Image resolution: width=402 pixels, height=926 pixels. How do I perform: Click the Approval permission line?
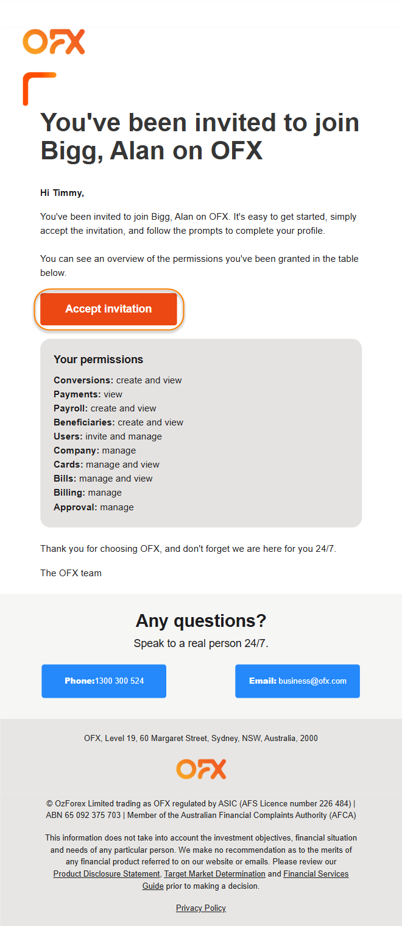click(93, 507)
